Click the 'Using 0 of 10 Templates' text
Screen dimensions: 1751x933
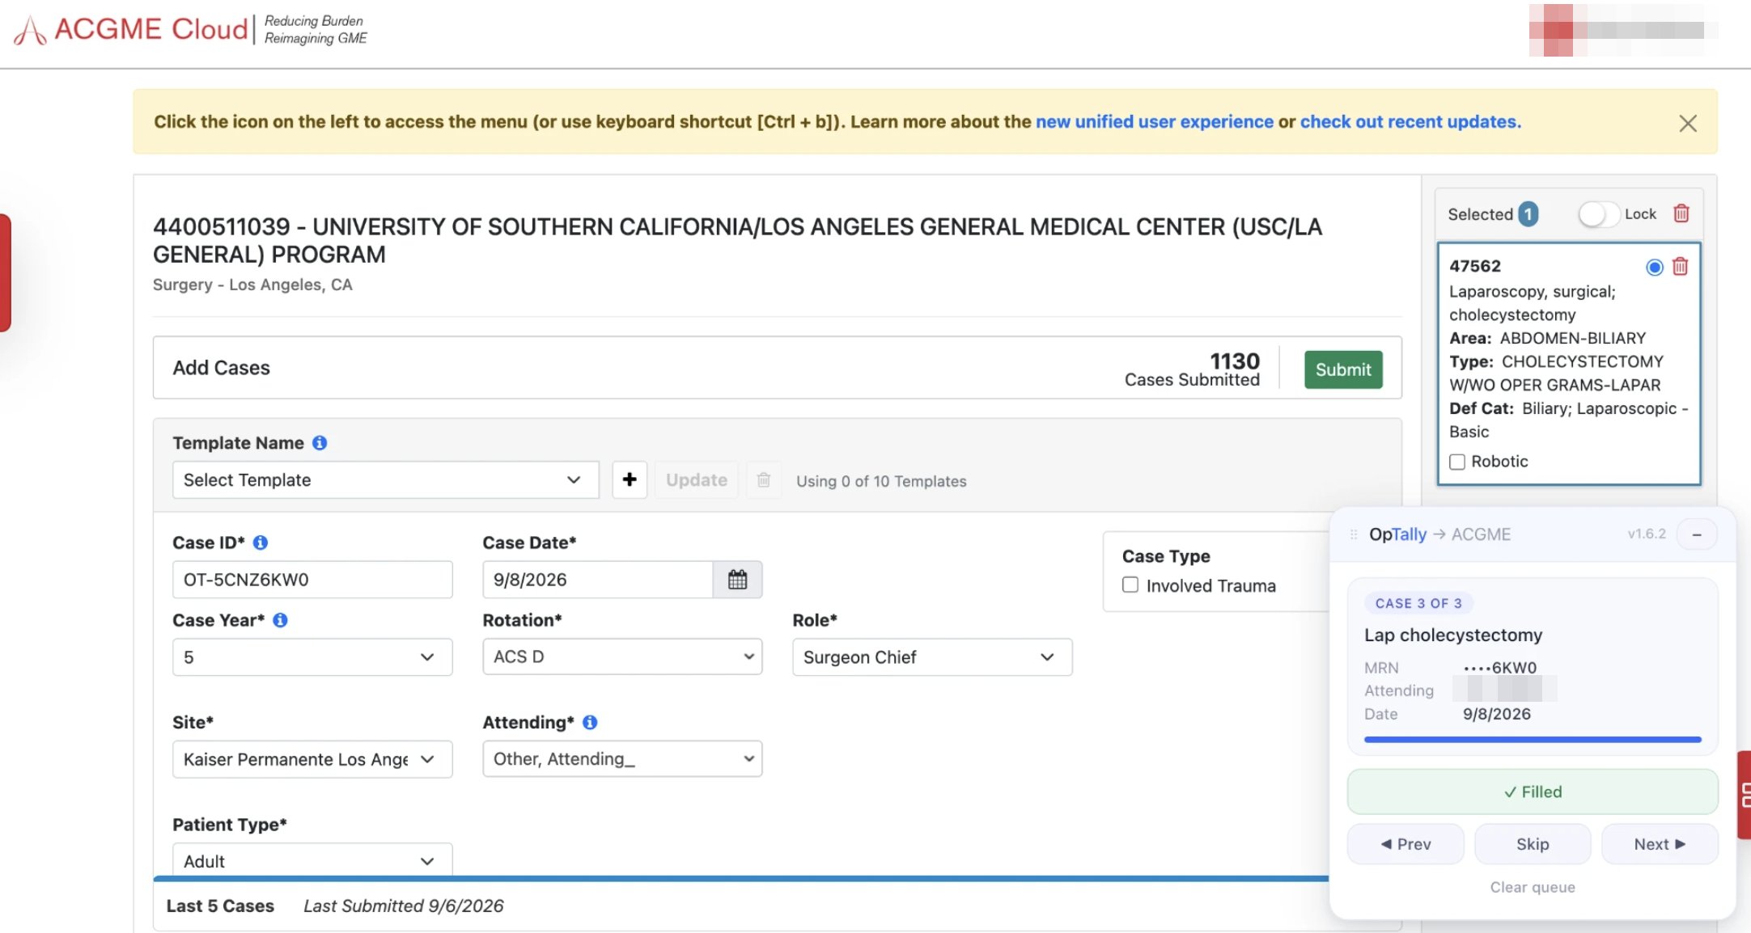click(x=881, y=481)
